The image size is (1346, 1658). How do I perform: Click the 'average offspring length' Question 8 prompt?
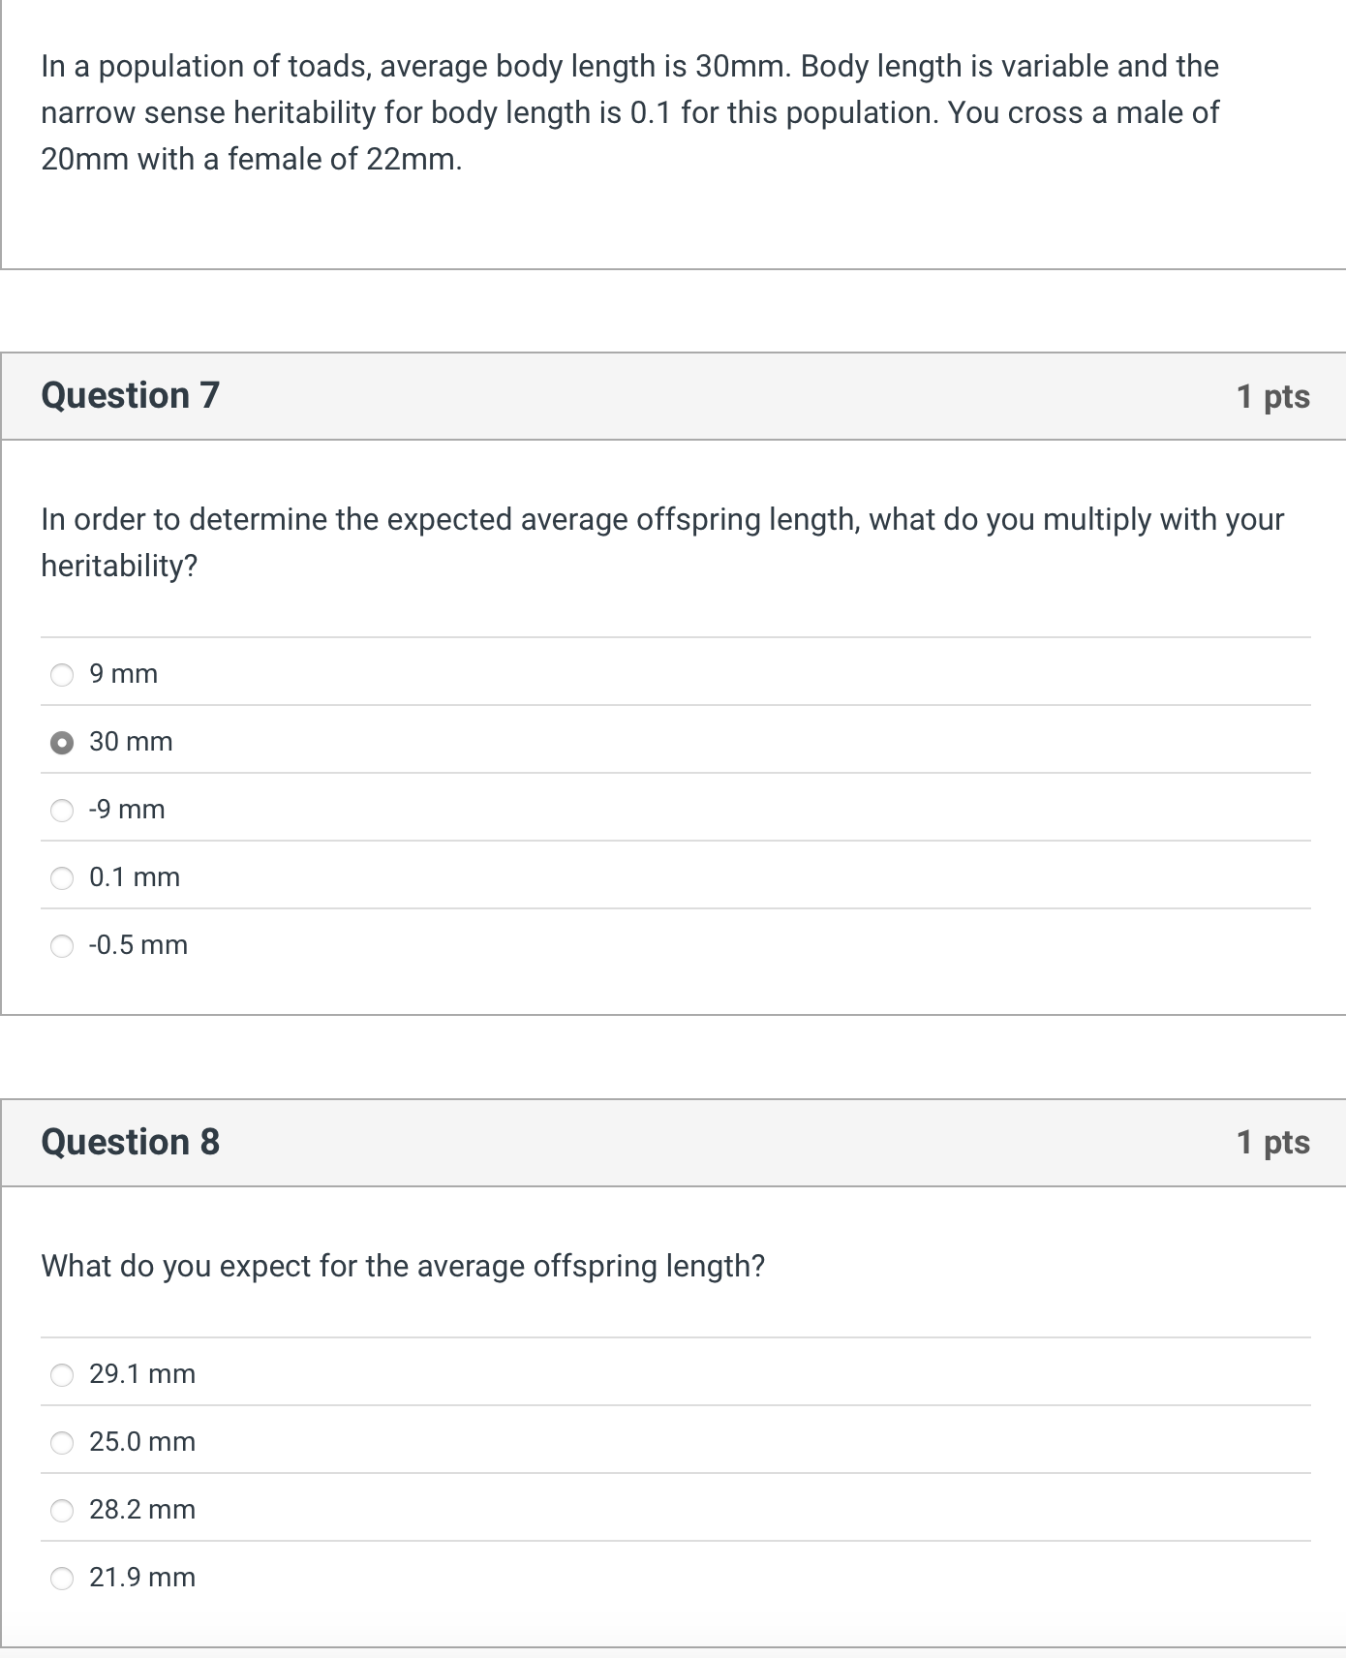click(403, 1266)
